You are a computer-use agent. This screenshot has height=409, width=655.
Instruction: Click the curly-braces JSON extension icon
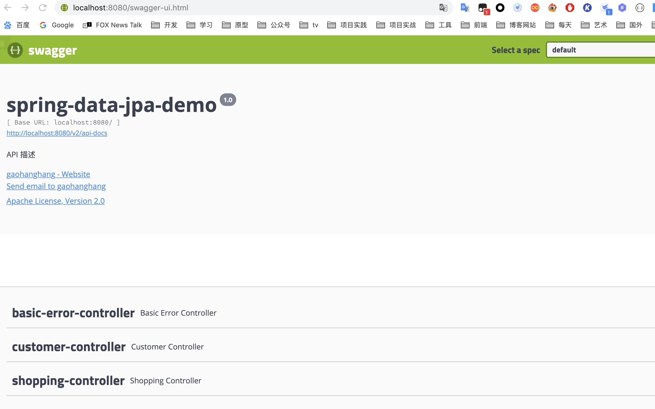pos(639,8)
